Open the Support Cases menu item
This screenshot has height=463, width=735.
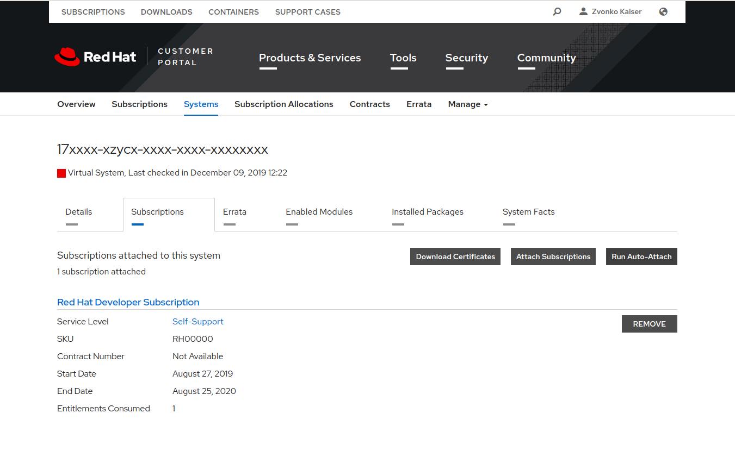click(x=307, y=11)
